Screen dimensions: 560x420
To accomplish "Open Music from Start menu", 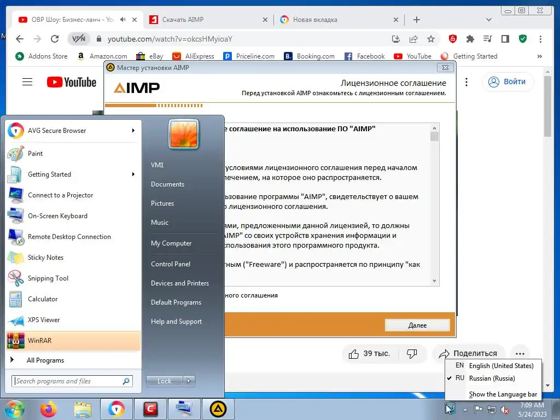I will pos(159,223).
